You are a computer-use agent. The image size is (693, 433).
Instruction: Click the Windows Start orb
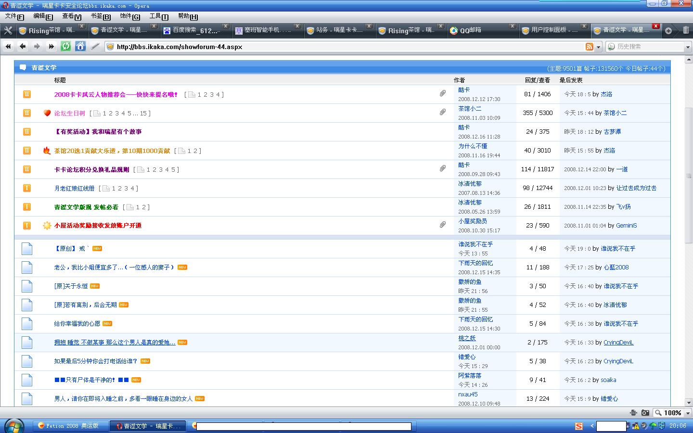pyautogui.click(x=14, y=426)
